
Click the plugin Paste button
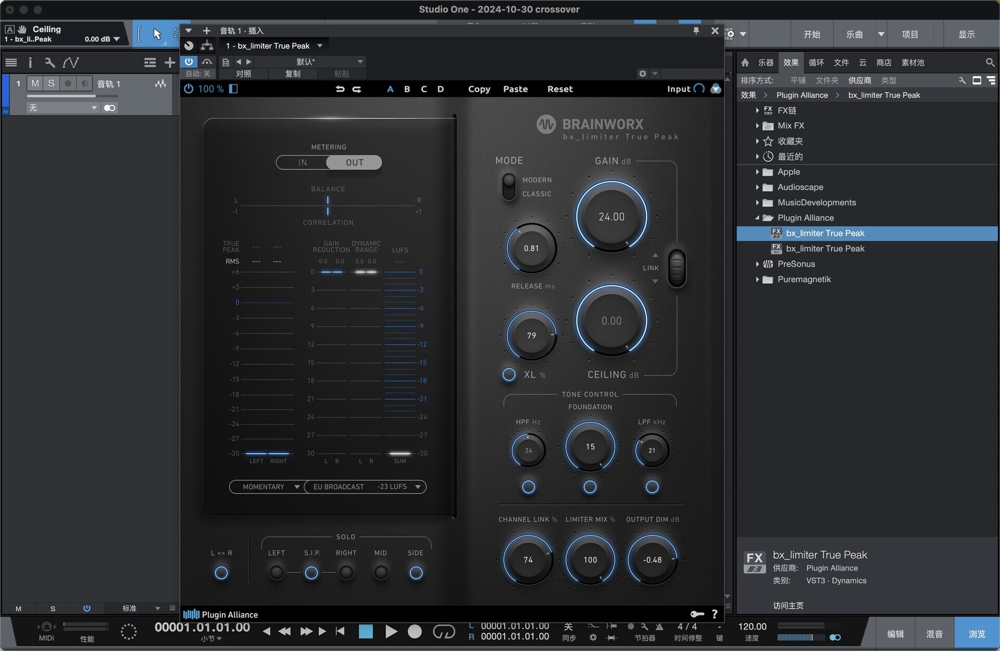click(x=516, y=89)
